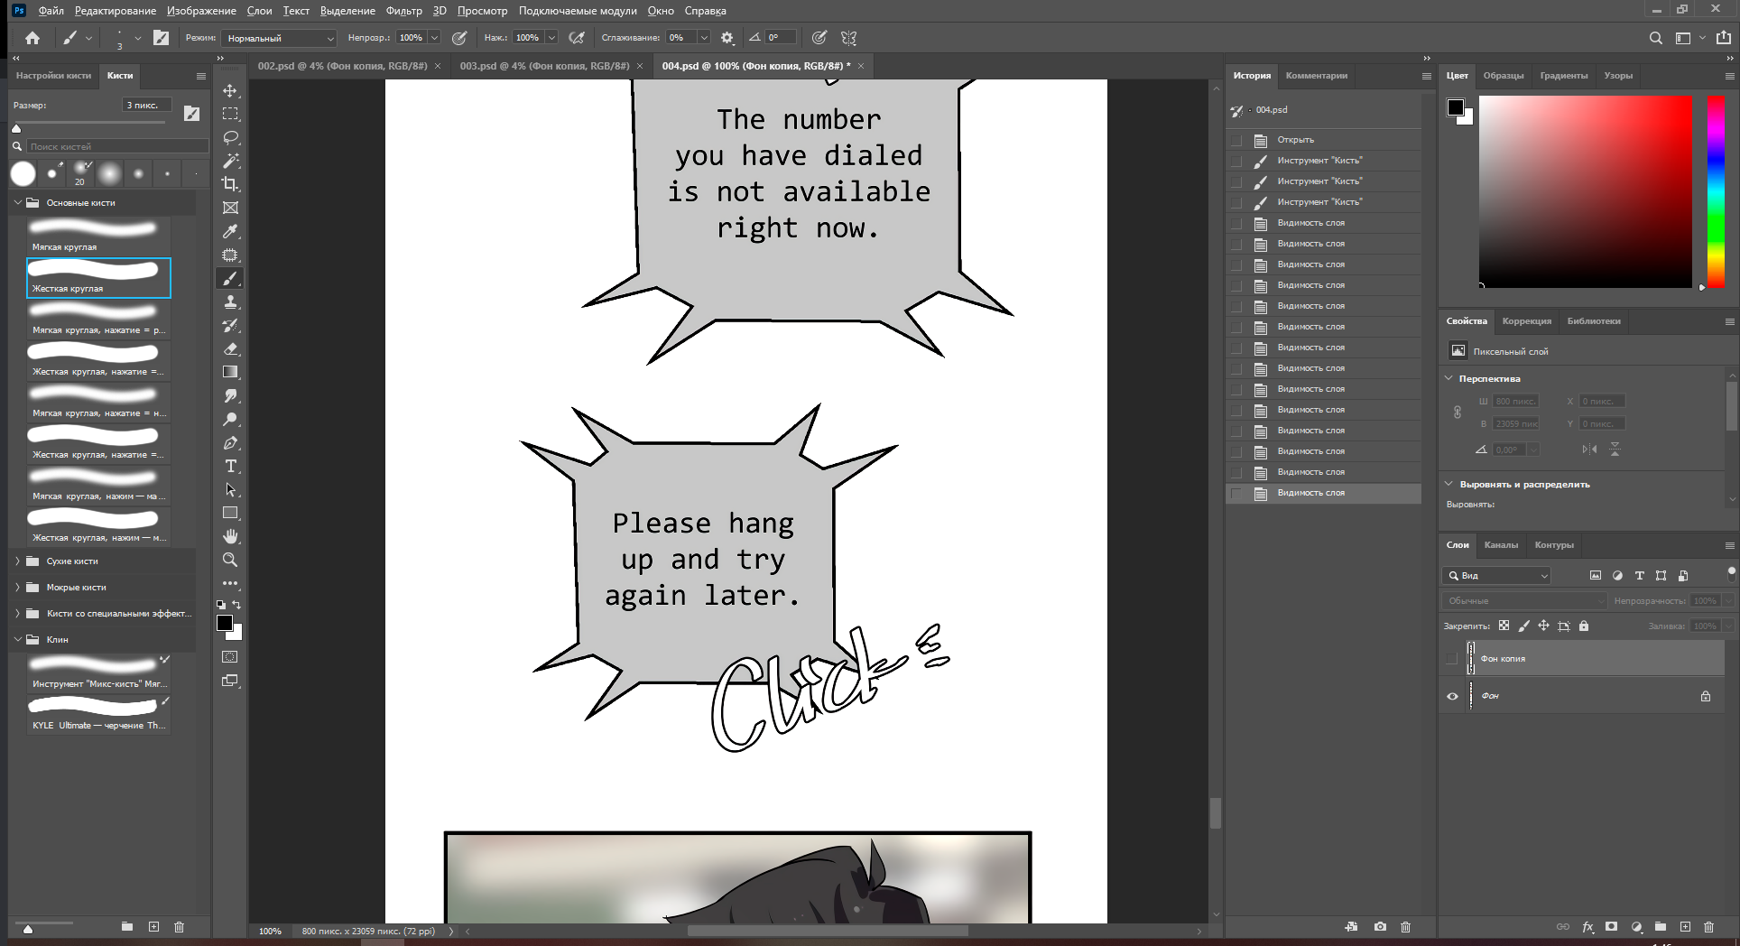This screenshot has height=946, width=1740.
Task: Select the Clone Stamp tool
Action: pos(230,301)
